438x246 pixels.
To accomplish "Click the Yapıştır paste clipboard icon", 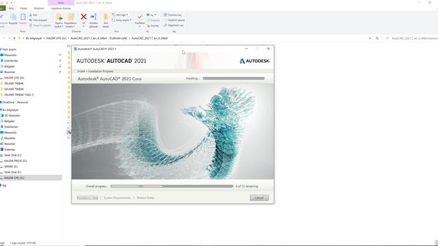I will [x=23, y=17].
